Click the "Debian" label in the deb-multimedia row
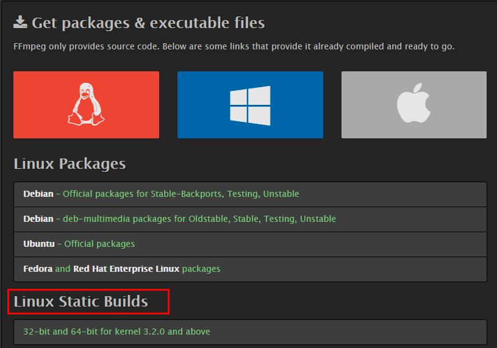This screenshot has width=497, height=348. pyautogui.click(x=38, y=219)
